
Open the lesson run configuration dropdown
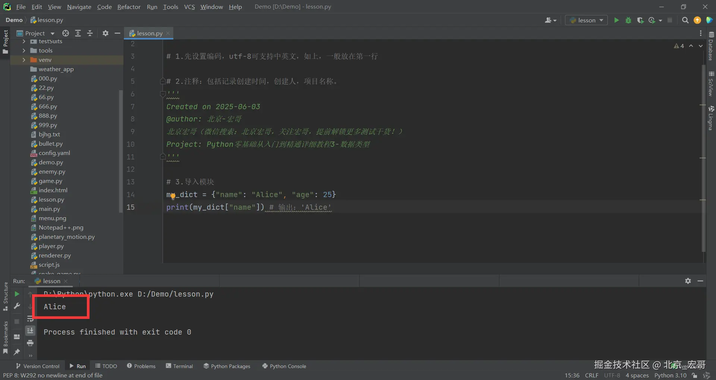click(x=587, y=20)
